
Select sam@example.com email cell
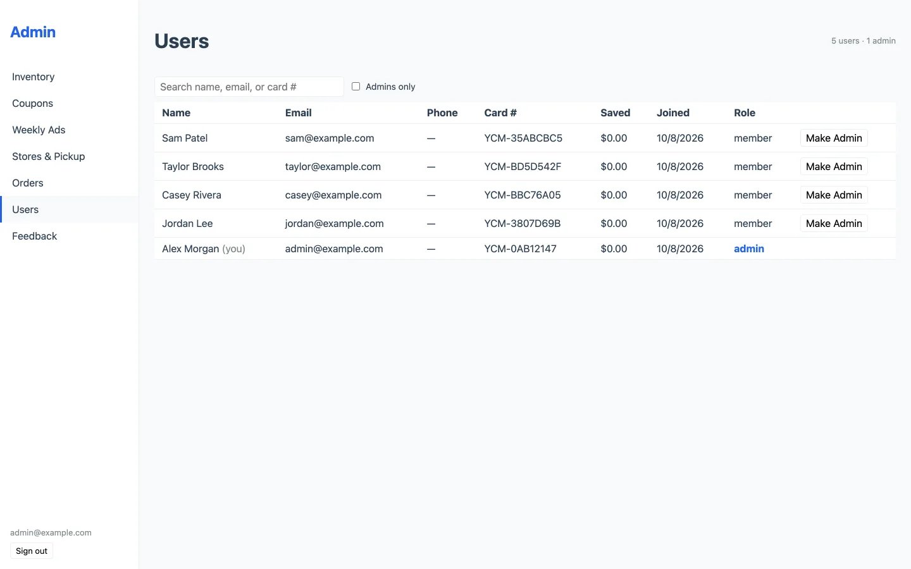pos(330,138)
